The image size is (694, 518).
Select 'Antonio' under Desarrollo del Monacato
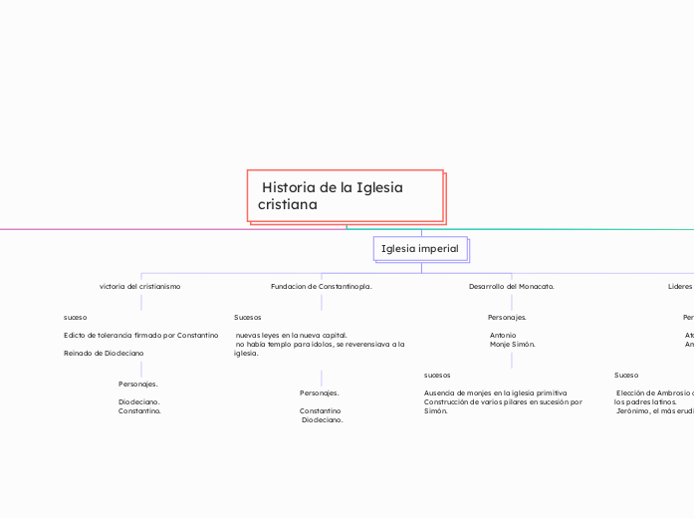(x=503, y=335)
